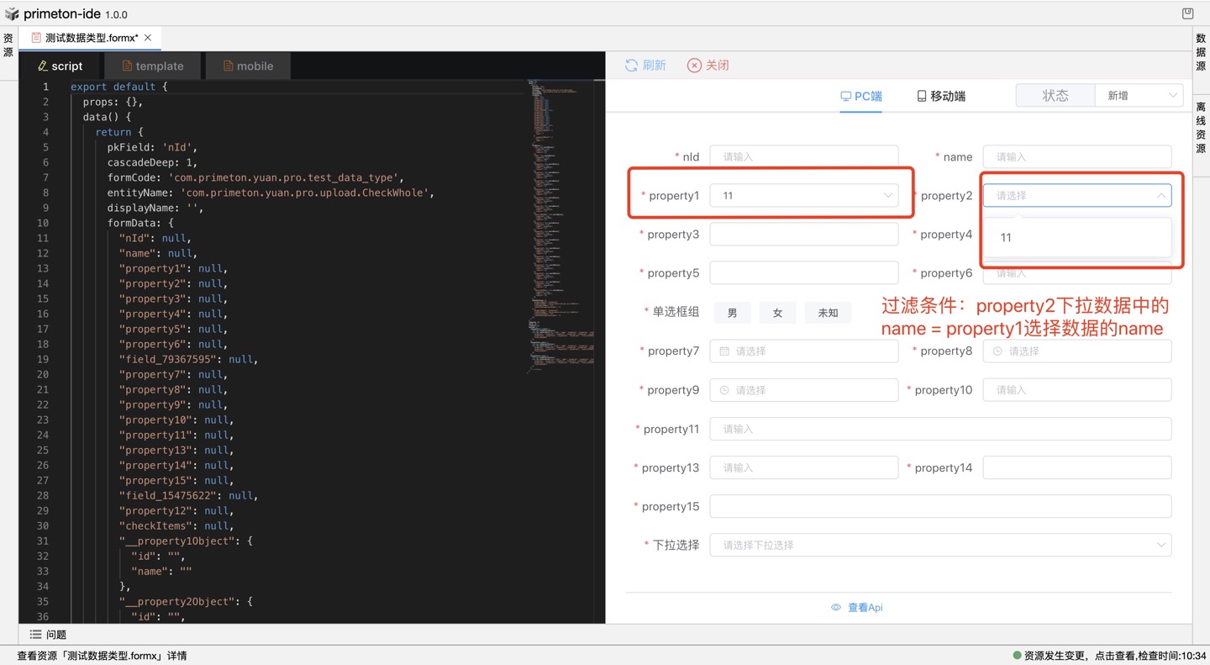Click the 关闭 close icon in preview toolbar
The height and width of the screenshot is (665, 1210).
pos(694,66)
